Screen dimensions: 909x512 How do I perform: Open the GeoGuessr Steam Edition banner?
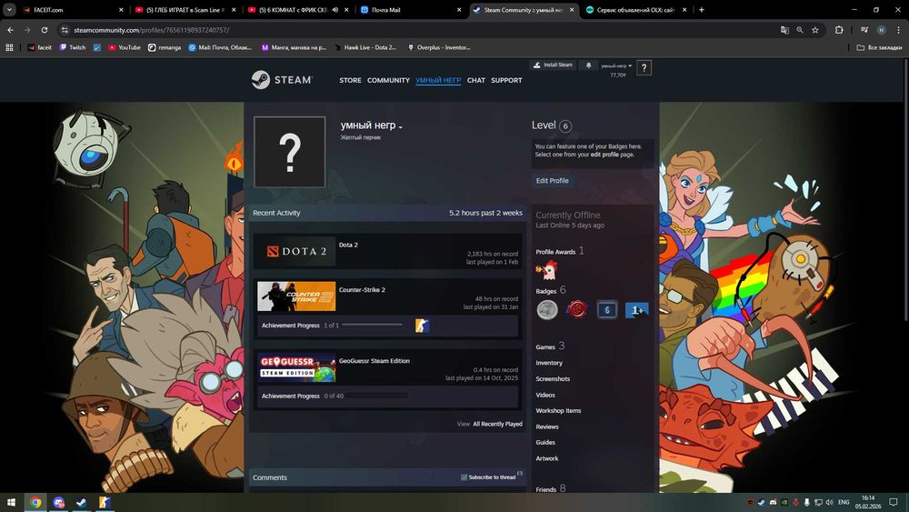click(x=296, y=367)
